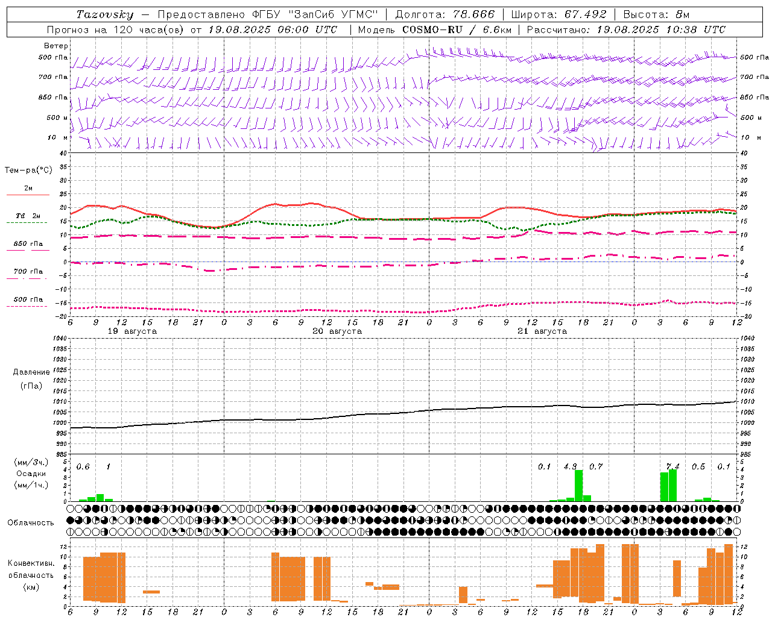
Task: Click the "Осадки" precipitation panel label
Action: tap(31, 474)
